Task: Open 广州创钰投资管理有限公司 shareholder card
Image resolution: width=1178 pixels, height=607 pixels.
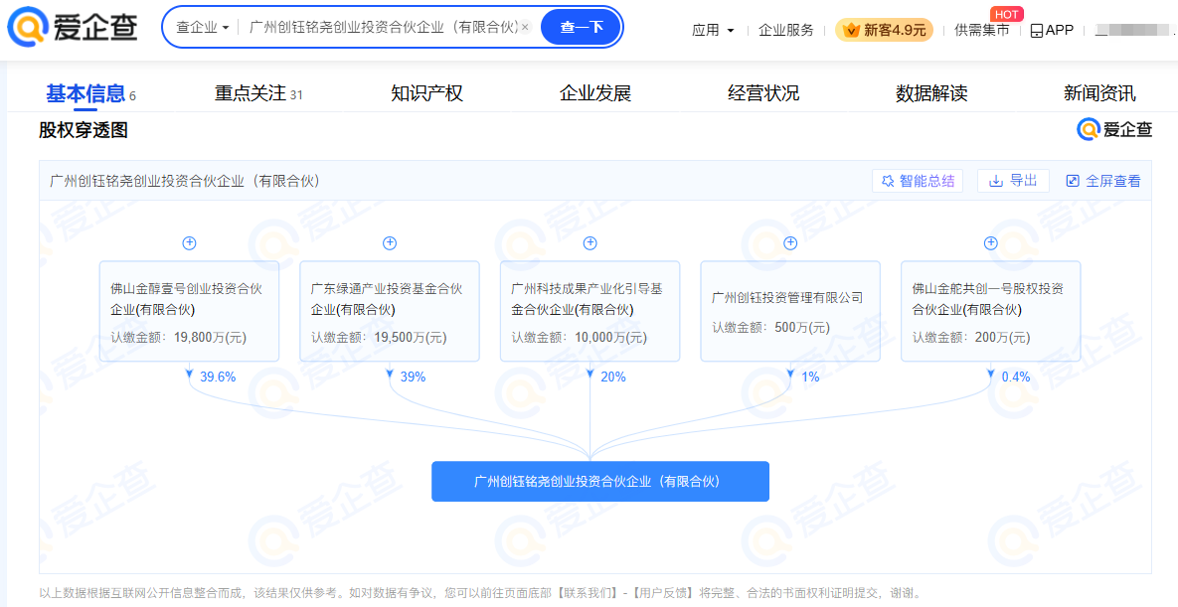Action: click(790, 311)
